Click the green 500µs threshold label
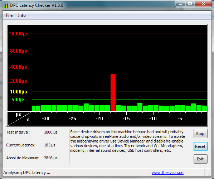This screenshot has height=179, width=214. coord(19,100)
